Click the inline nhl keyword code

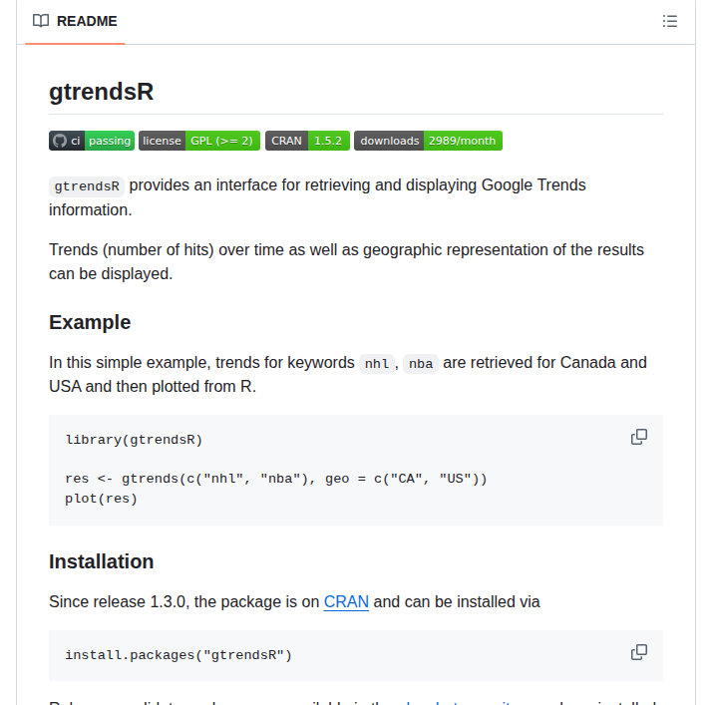pyautogui.click(x=376, y=364)
